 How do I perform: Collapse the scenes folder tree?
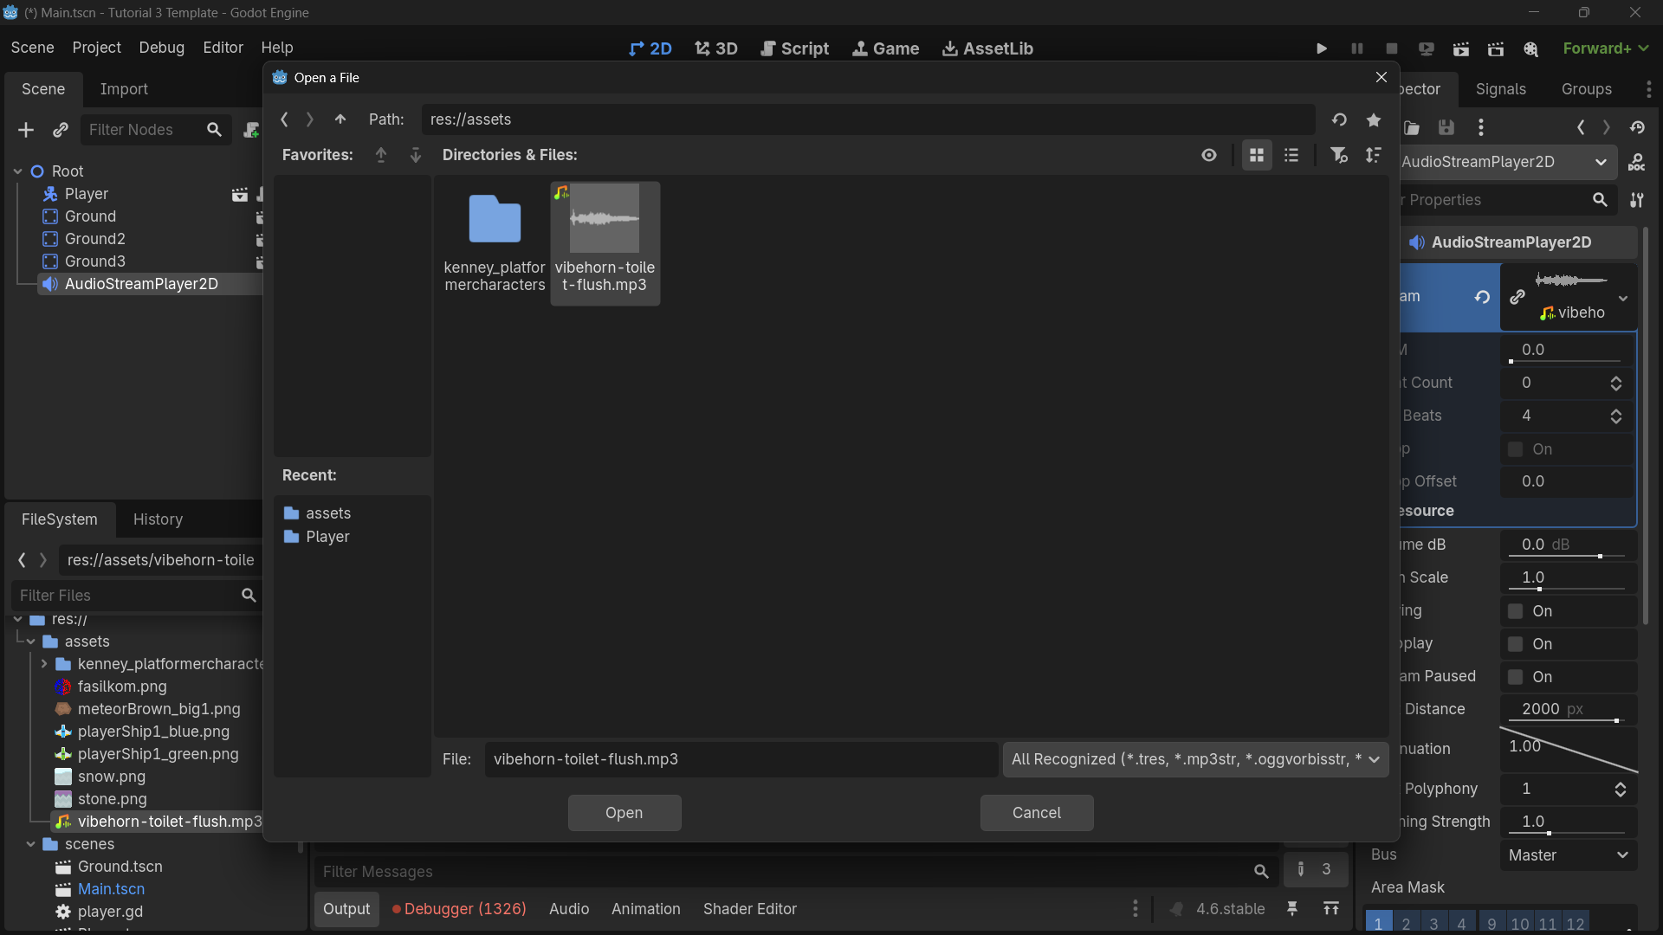29,844
